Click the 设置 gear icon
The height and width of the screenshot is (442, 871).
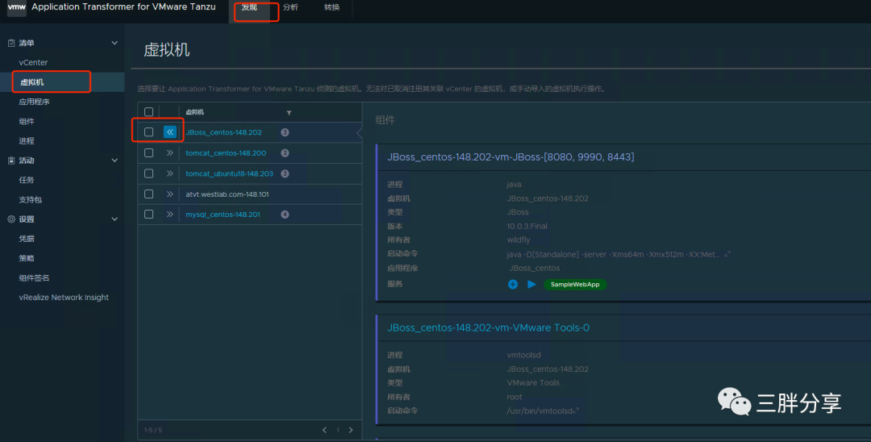coord(11,219)
